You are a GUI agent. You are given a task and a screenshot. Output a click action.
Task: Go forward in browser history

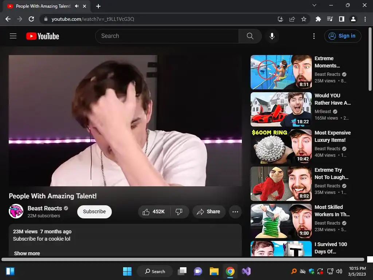[20, 19]
